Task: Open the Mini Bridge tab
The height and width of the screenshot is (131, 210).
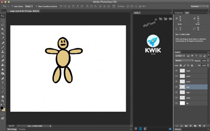Action: 12,129
